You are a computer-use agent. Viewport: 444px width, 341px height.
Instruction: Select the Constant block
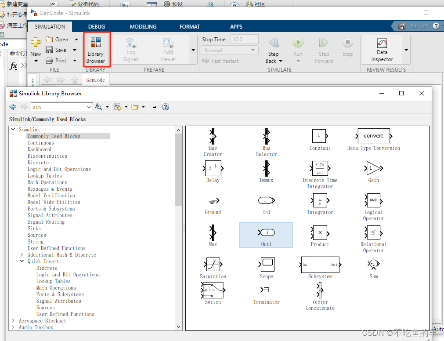[320, 140]
